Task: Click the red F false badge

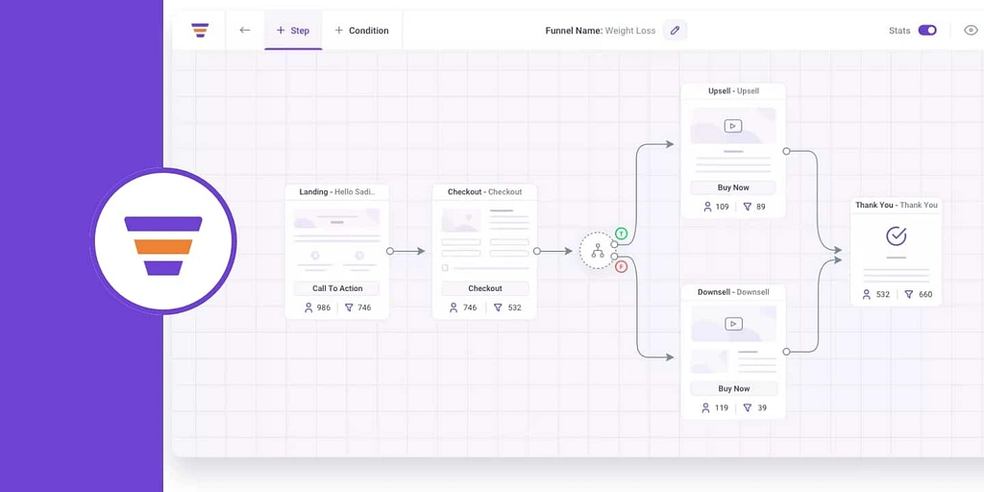Action: click(x=622, y=267)
